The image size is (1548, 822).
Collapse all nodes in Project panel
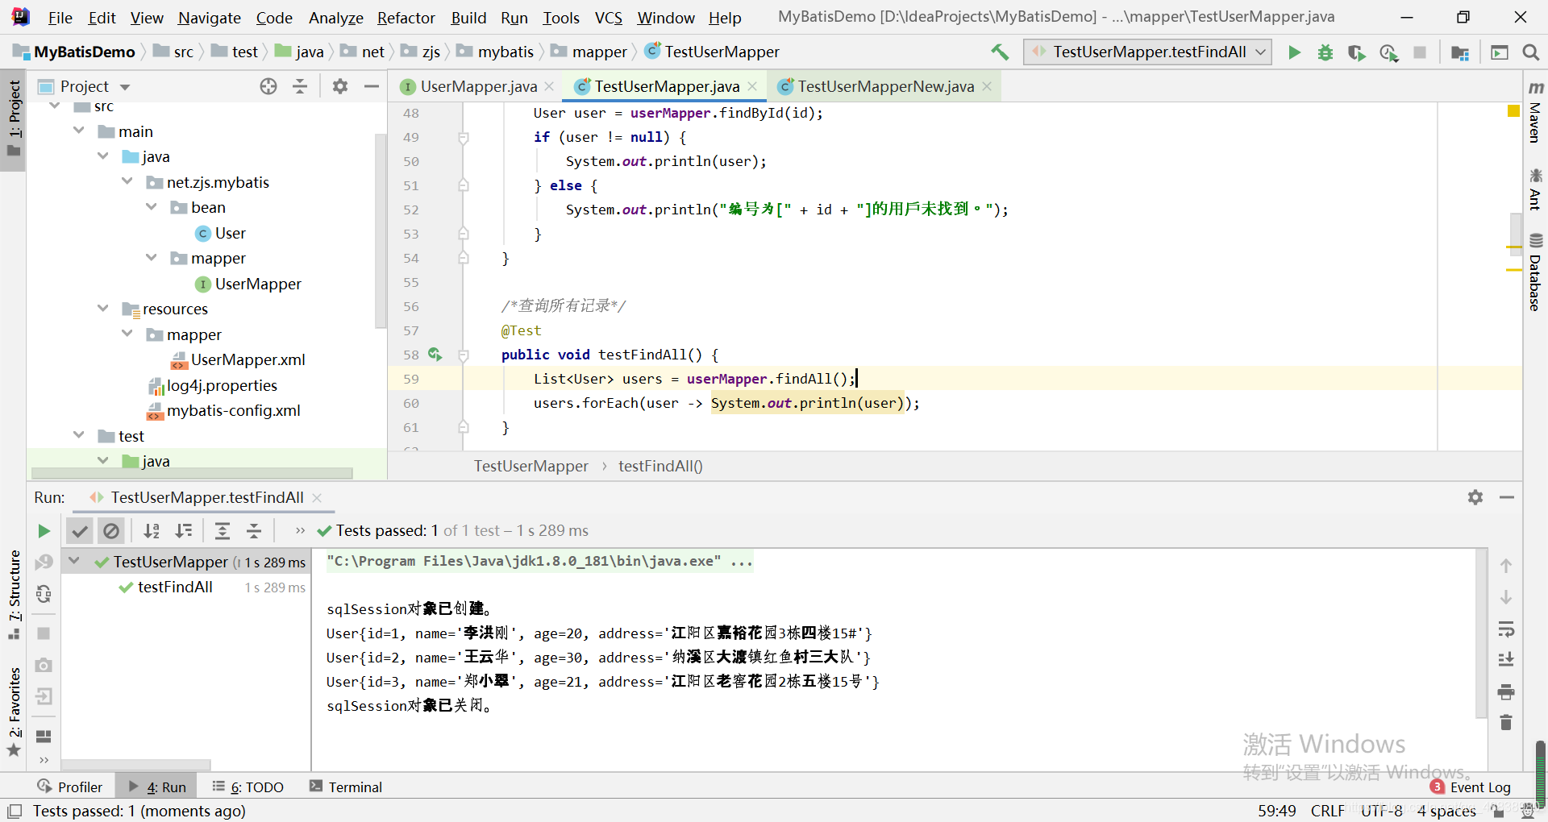click(x=300, y=86)
